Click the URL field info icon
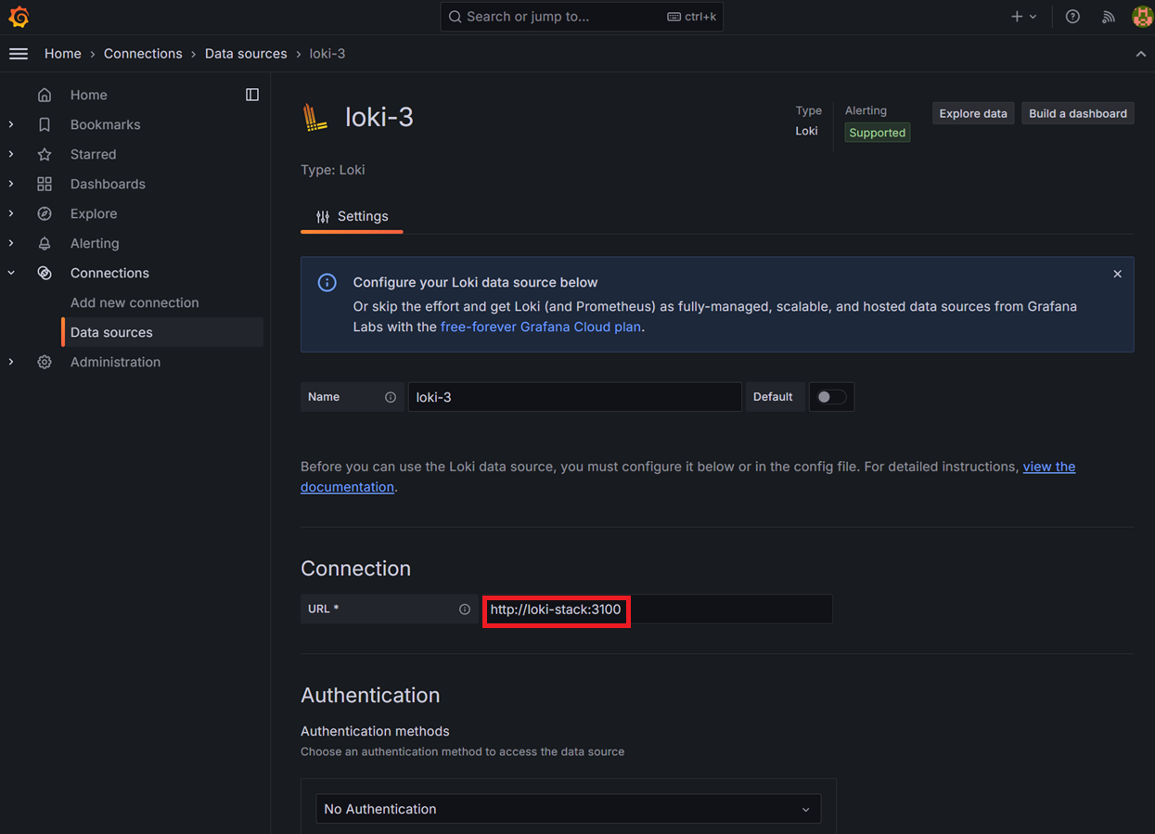Viewport: 1155px width, 834px height. coord(465,609)
